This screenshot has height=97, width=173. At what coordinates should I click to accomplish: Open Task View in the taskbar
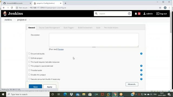click(59, 94)
